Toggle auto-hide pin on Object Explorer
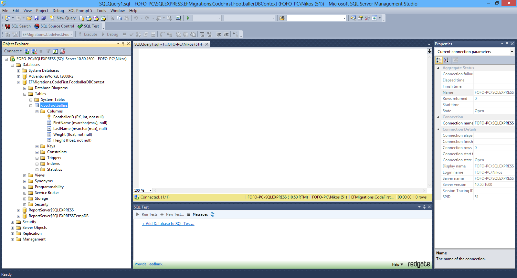Viewport: 517px width, 278px height. click(x=123, y=44)
